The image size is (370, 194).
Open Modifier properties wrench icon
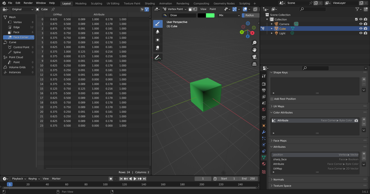[264, 132]
